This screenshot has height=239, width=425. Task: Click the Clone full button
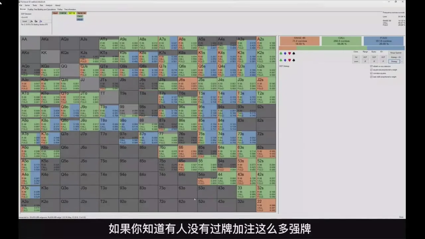pyautogui.click(x=356, y=57)
